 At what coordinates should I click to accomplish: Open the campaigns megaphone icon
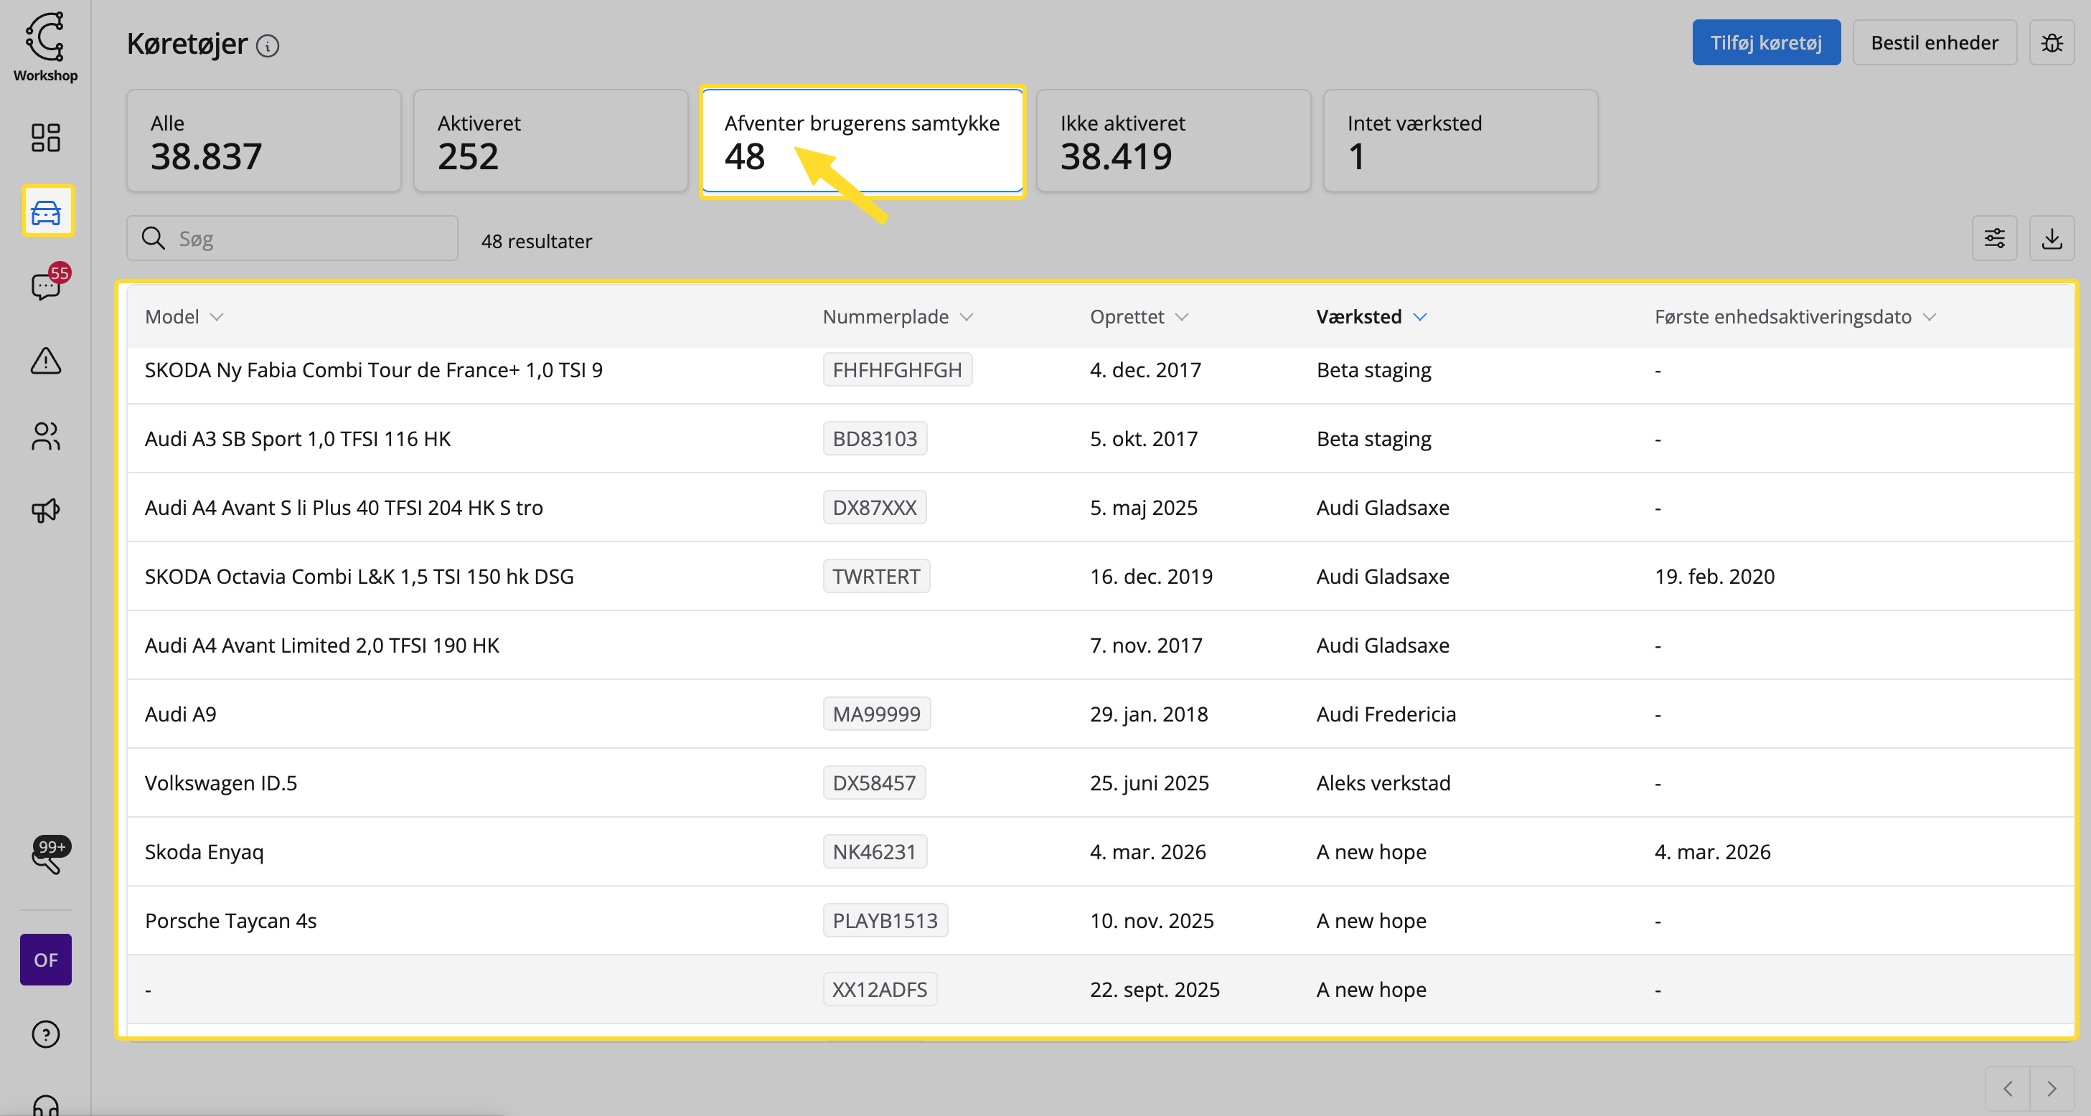tap(45, 510)
